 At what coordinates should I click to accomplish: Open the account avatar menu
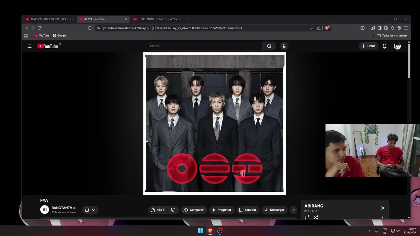click(397, 46)
